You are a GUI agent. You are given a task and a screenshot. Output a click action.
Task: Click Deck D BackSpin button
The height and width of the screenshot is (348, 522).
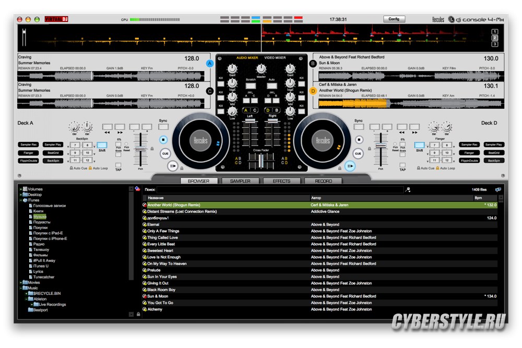(494, 161)
